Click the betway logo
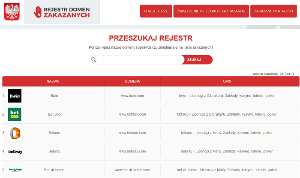Image resolution: width=300 pixels, height=178 pixels. click(x=15, y=152)
